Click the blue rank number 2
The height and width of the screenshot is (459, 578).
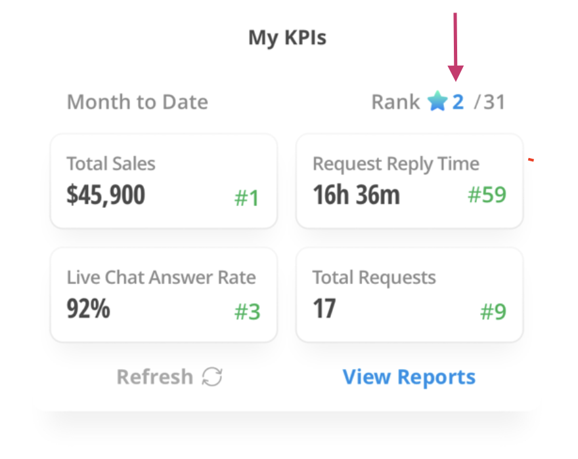coord(458,102)
